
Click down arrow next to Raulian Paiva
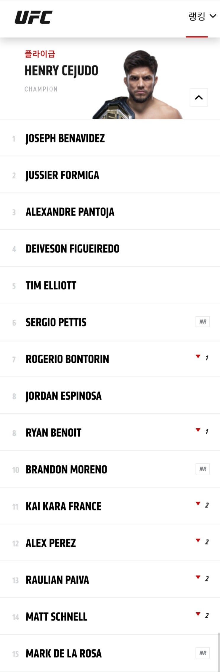tap(198, 578)
